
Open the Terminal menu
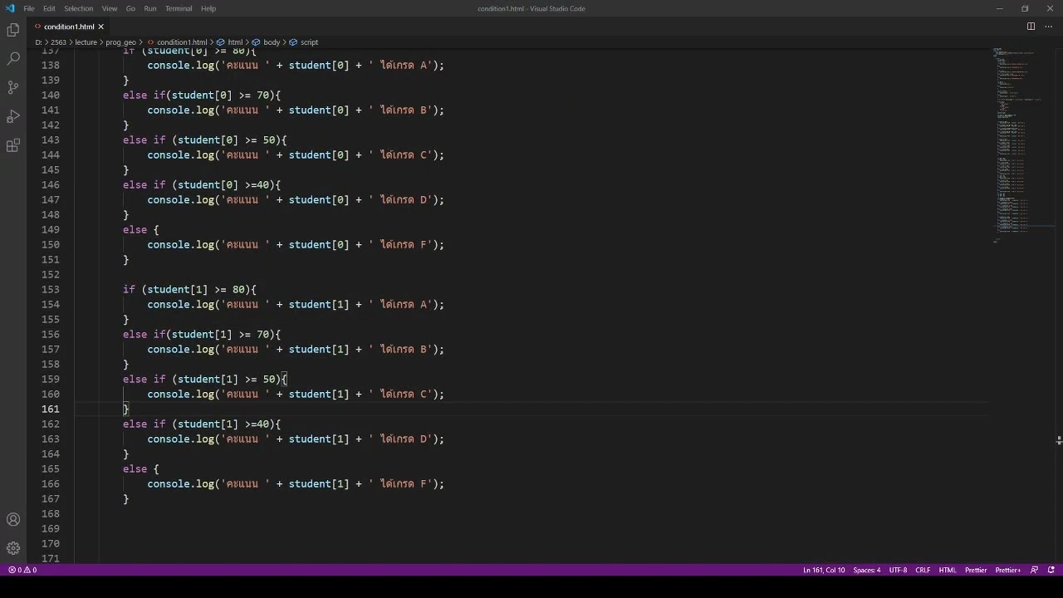coord(179,8)
